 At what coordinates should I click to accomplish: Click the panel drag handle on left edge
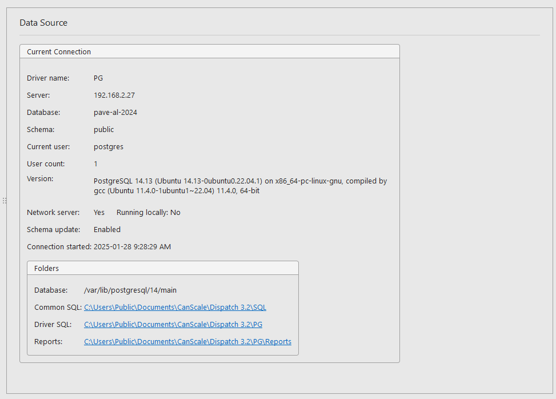(5, 201)
